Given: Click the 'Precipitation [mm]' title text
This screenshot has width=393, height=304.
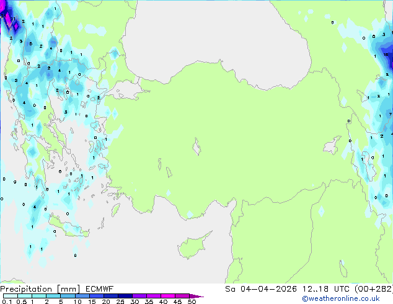Looking at the screenshot, I should coord(40,289).
